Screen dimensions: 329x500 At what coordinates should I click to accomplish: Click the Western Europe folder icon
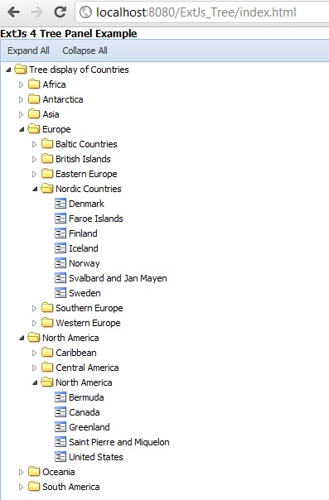[47, 323]
